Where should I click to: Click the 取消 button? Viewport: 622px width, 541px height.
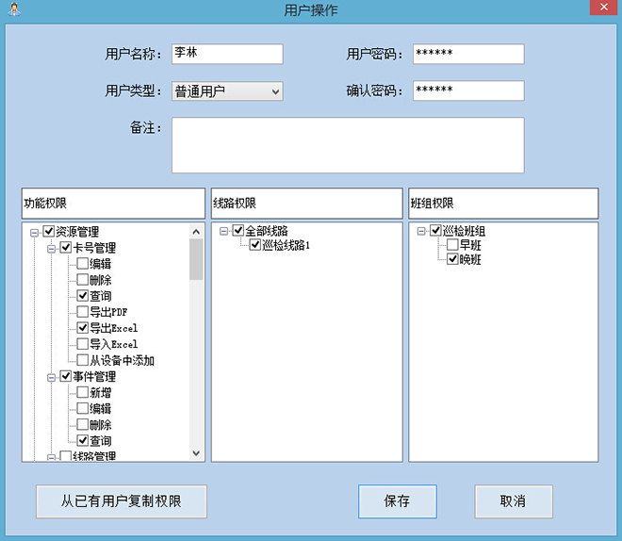[x=513, y=501]
